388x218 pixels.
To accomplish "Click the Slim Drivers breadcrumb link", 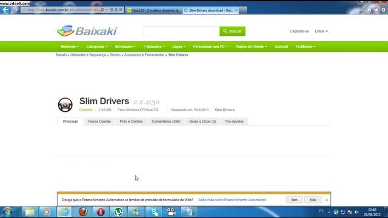I will [178, 55].
